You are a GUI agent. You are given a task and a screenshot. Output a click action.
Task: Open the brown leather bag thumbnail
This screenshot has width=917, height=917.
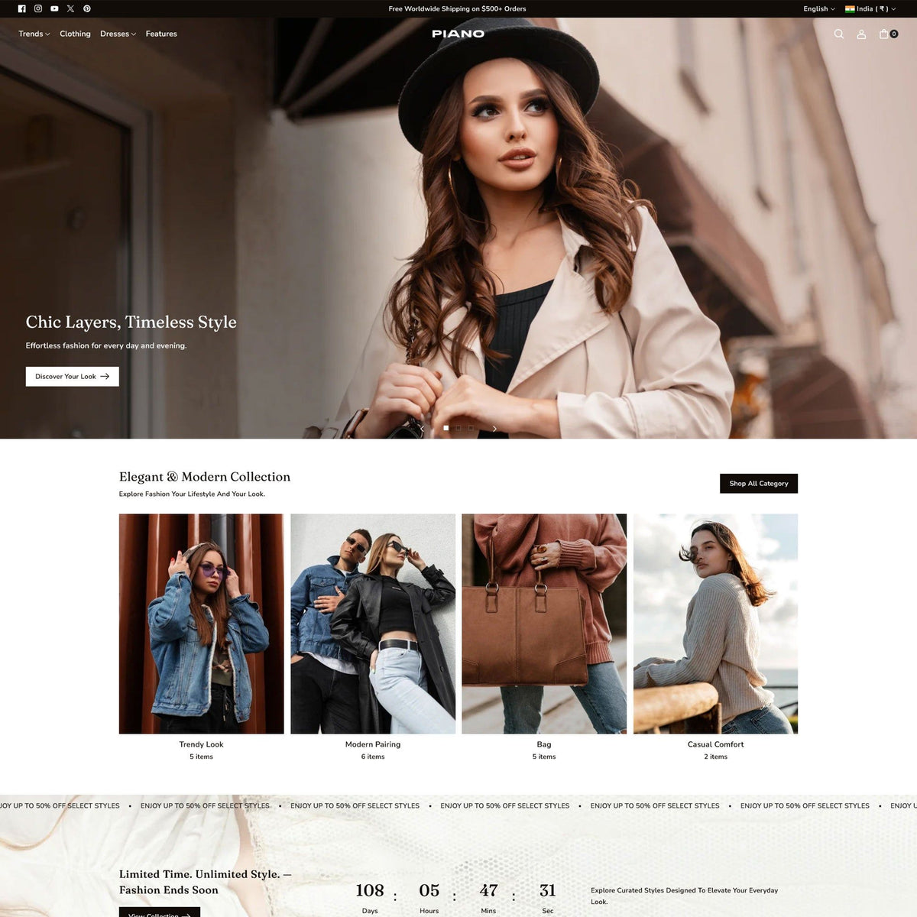click(544, 624)
